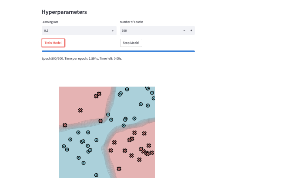This screenshot has width=281, height=188.
Task: Pick the lone X in upper-left red region
Action: (x=80, y=111)
